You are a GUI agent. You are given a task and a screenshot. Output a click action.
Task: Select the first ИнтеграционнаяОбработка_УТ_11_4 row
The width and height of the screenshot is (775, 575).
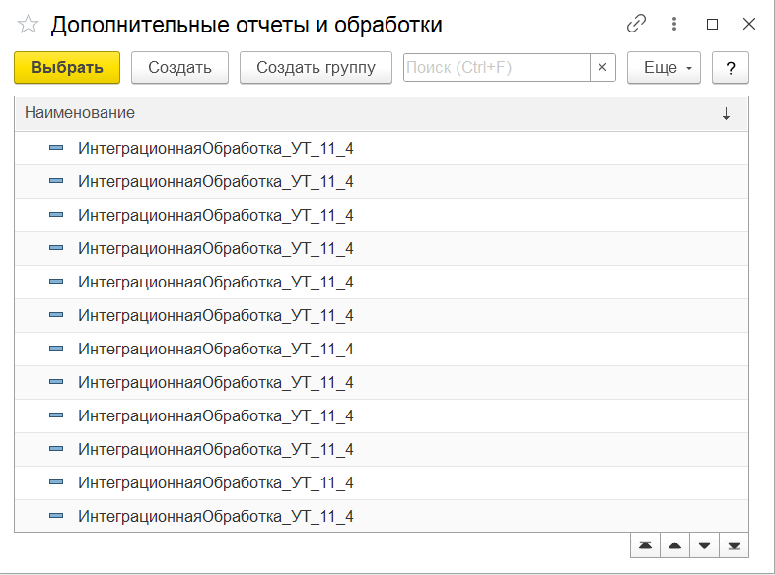tap(382, 148)
